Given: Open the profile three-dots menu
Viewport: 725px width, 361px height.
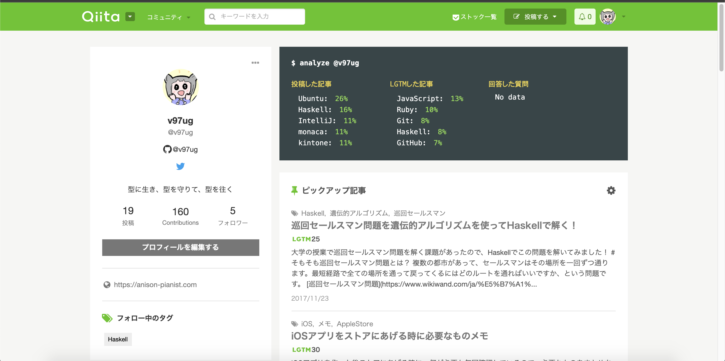Looking at the screenshot, I should (255, 63).
